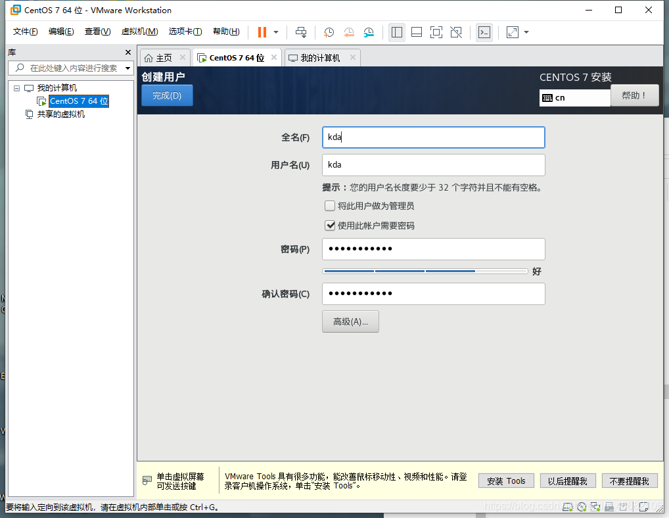The image size is (669, 518).
Task: Click the 不要提醒我 button
Action: (x=630, y=481)
